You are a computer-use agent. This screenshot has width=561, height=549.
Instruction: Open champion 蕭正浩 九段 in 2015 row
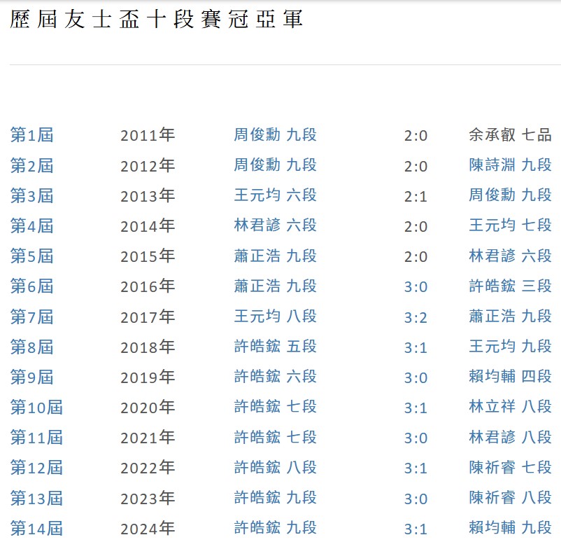(x=275, y=256)
